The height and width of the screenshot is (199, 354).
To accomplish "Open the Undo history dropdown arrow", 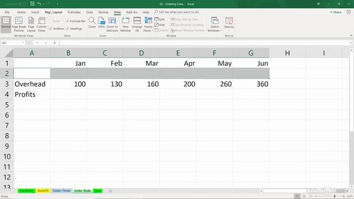I will (44, 4).
